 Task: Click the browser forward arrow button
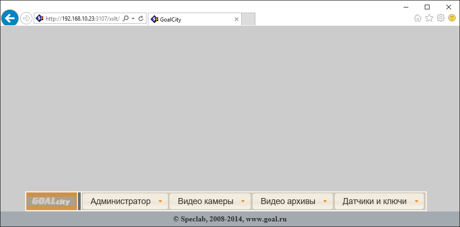[x=26, y=18]
